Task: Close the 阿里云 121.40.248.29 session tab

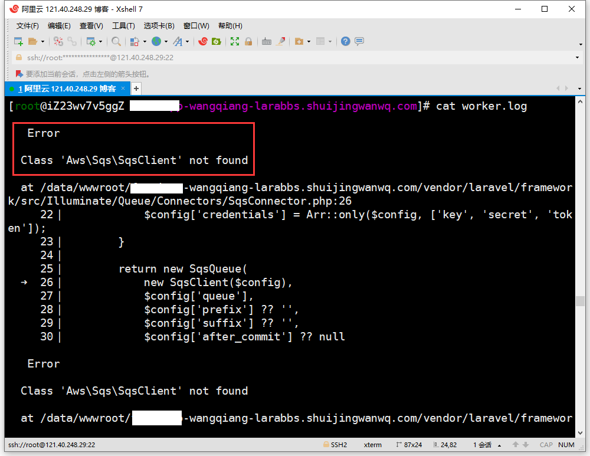Action: coord(123,88)
